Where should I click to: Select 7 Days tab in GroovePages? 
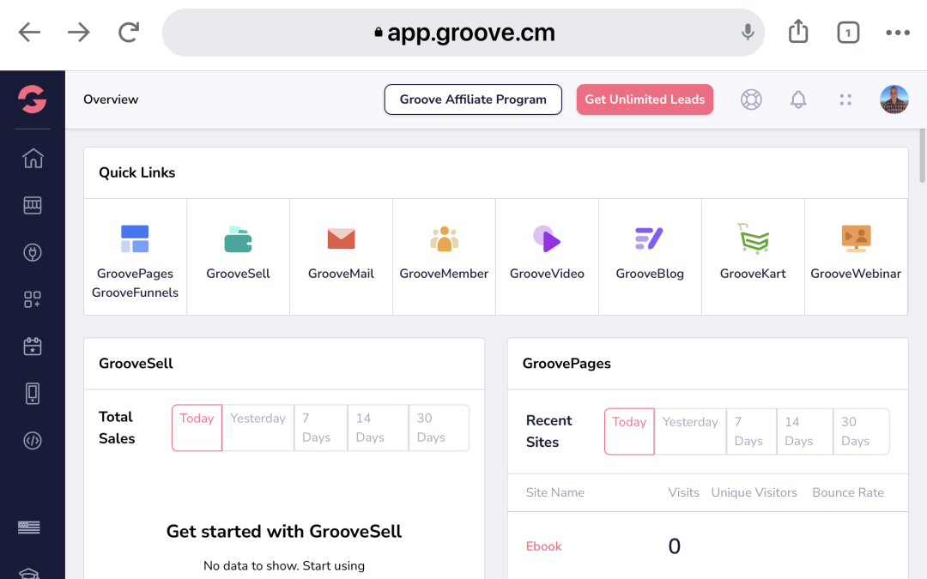point(751,431)
